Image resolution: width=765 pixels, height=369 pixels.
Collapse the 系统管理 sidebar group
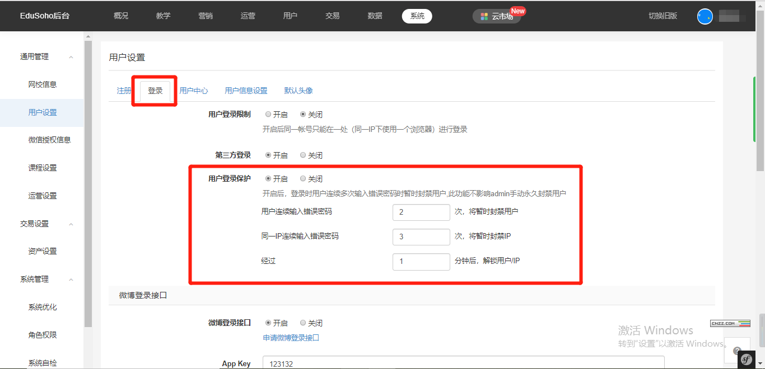click(71, 280)
